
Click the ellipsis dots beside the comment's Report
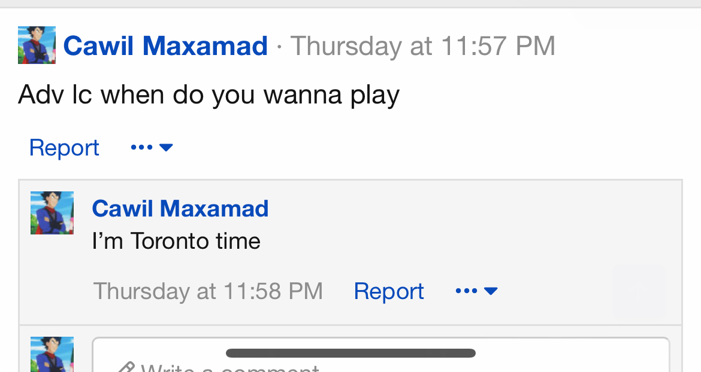[466, 291]
